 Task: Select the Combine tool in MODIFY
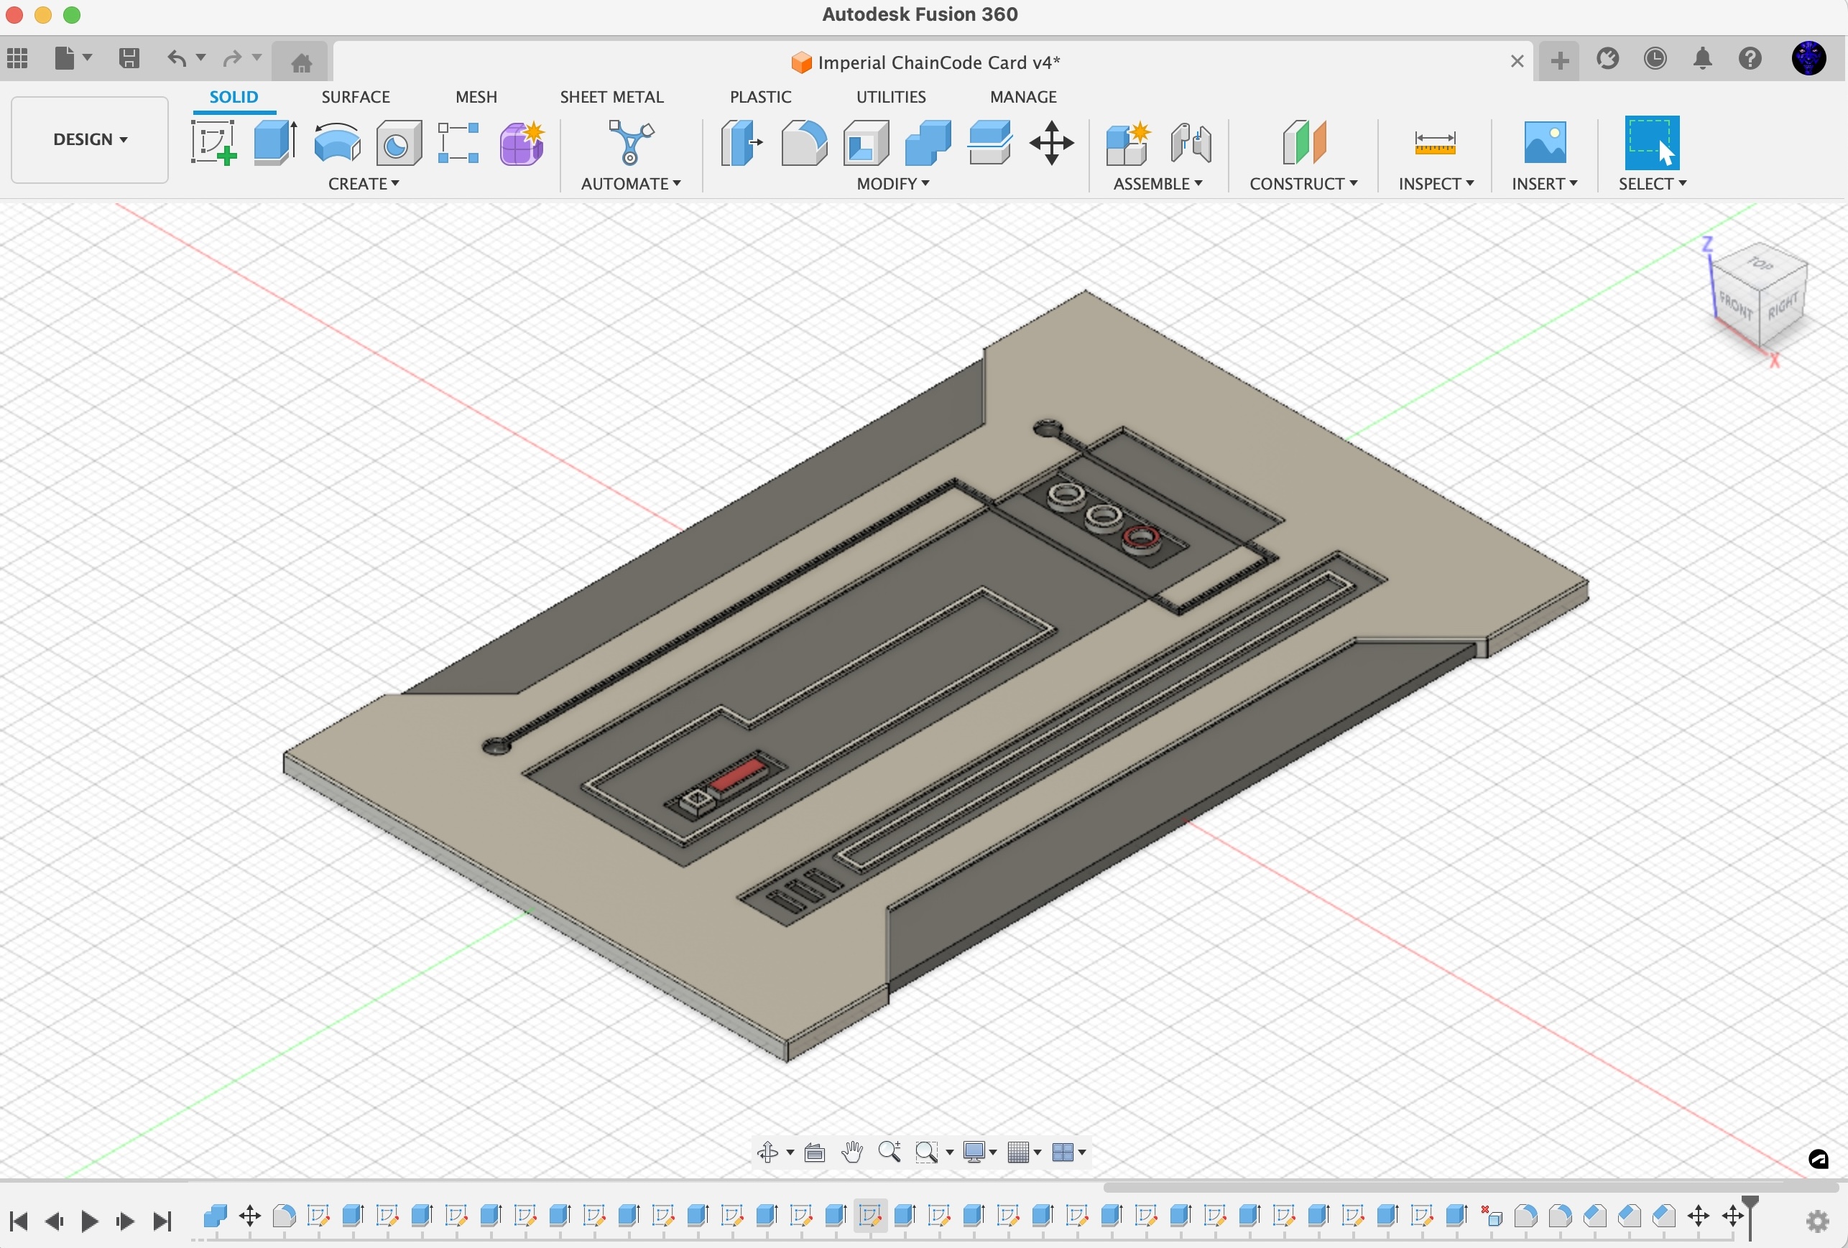click(x=928, y=142)
